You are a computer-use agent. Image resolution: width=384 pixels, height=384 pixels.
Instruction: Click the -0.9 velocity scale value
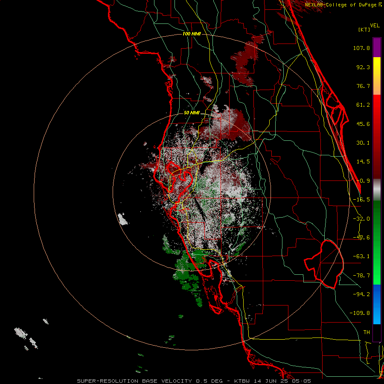click(363, 181)
